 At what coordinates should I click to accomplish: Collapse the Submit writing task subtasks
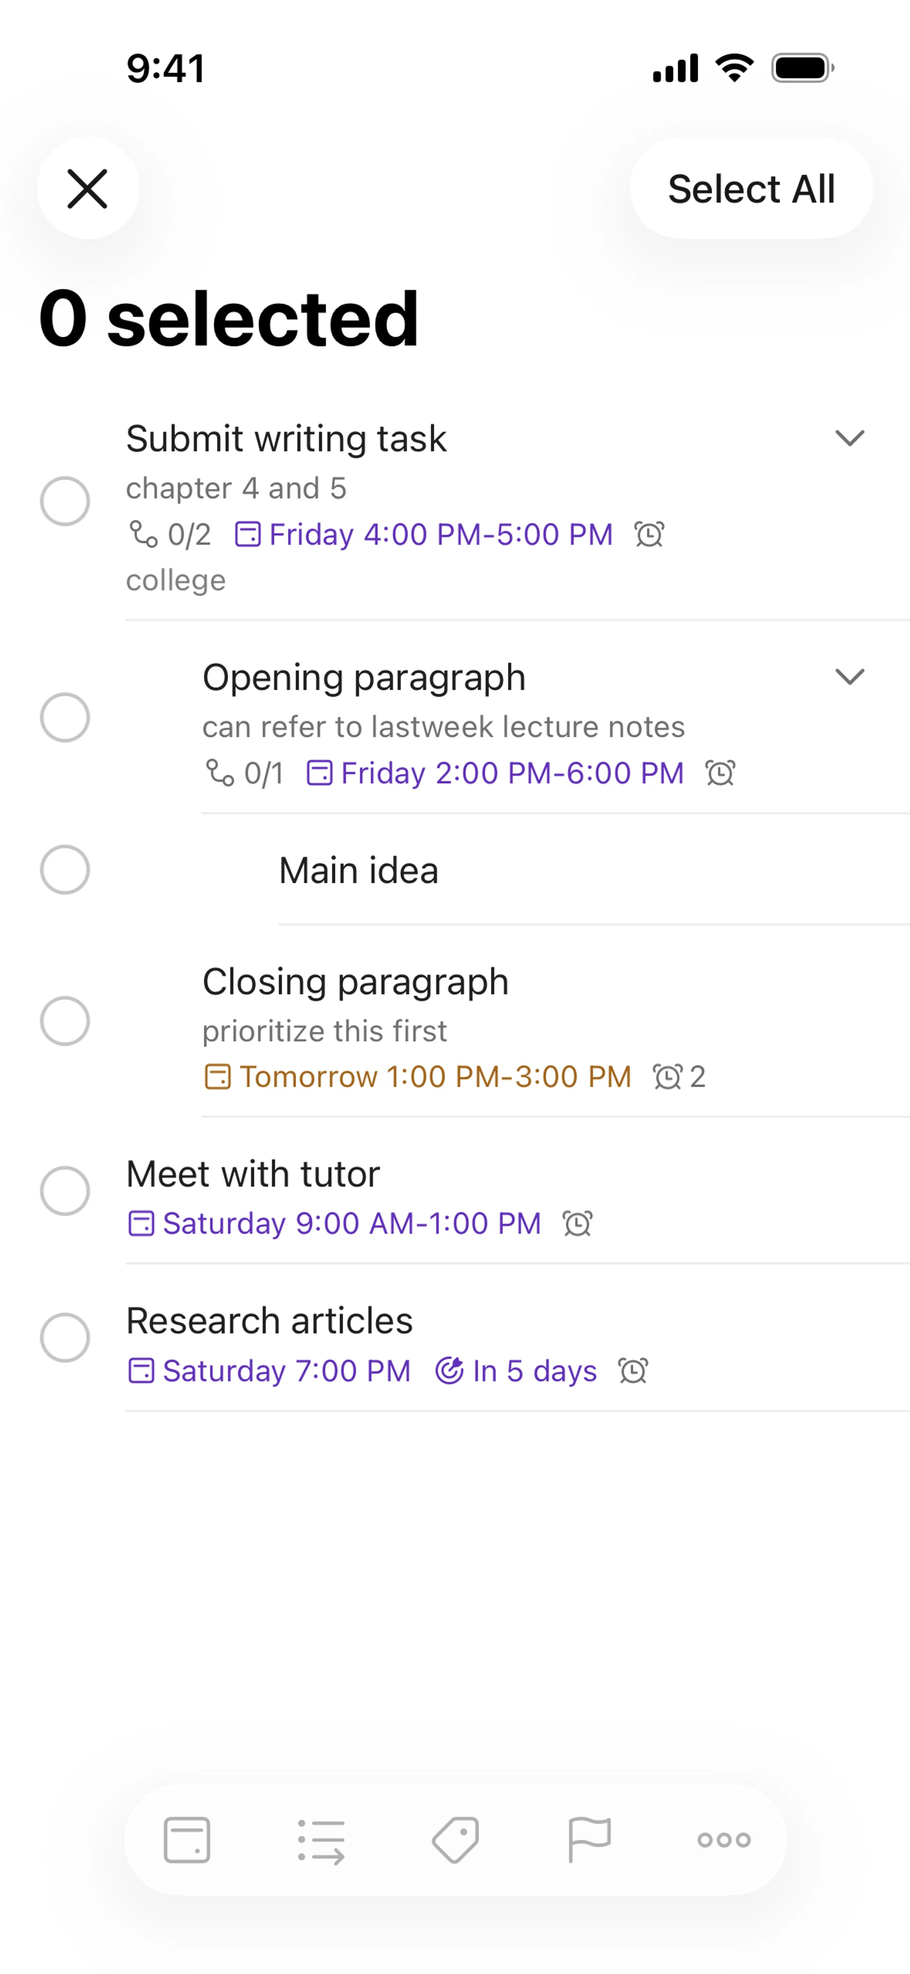[849, 438]
